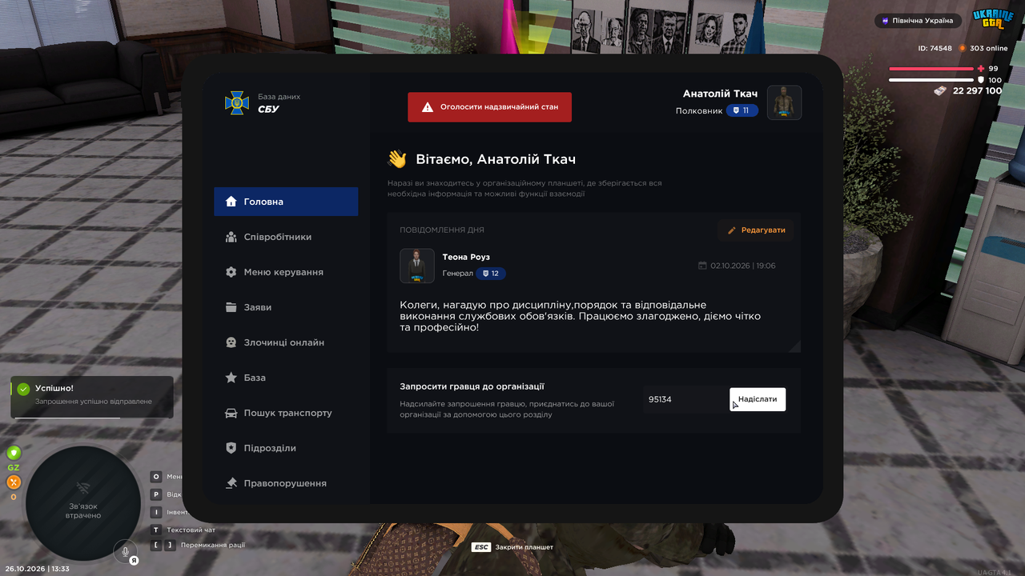Select the Підрозділи shield icon
Image resolution: width=1025 pixels, height=576 pixels.
point(231,448)
